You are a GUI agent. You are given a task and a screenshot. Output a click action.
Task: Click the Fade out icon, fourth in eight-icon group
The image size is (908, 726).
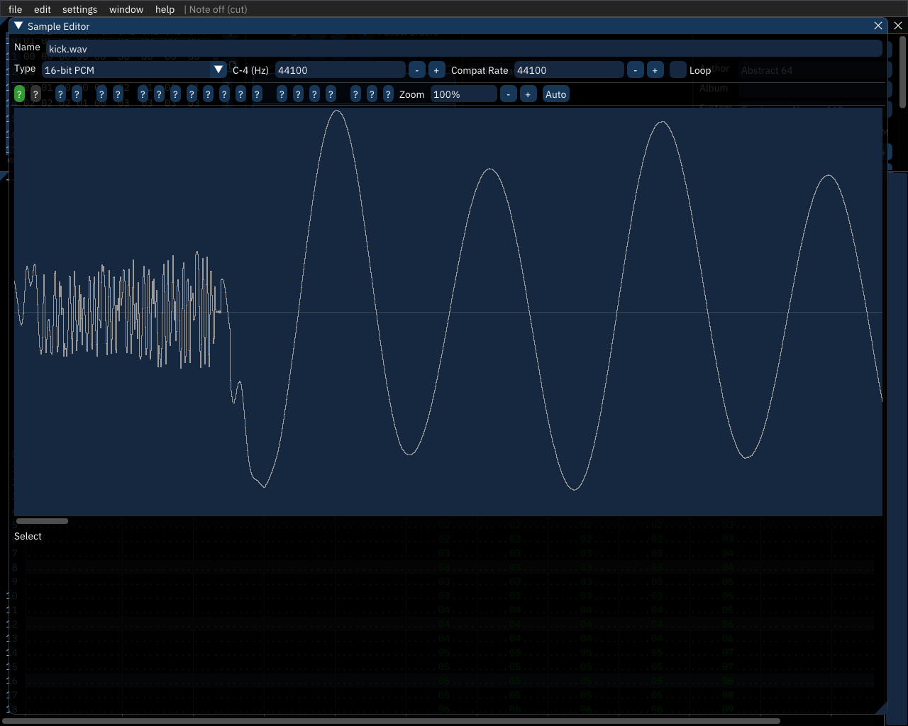pos(192,94)
